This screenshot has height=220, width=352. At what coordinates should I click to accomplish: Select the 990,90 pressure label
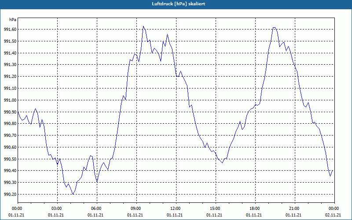pos(10,112)
